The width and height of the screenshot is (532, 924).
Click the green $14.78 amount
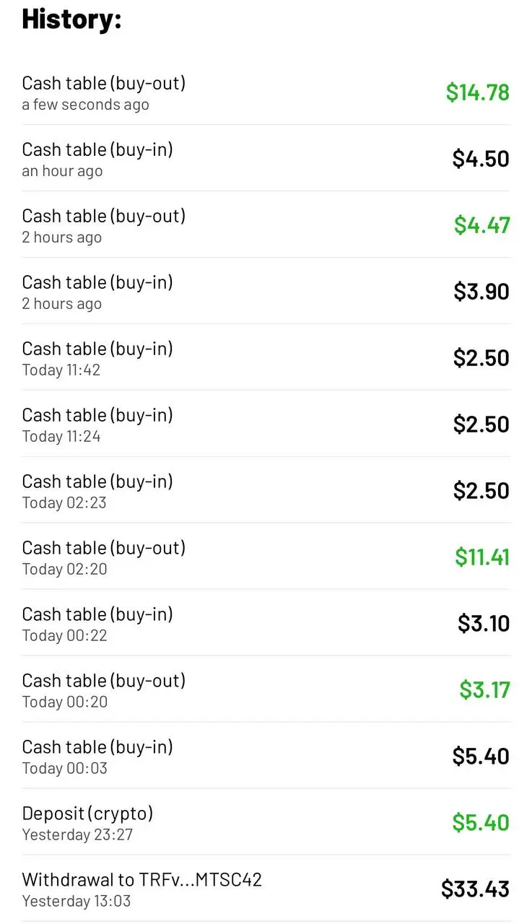point(478,92)
